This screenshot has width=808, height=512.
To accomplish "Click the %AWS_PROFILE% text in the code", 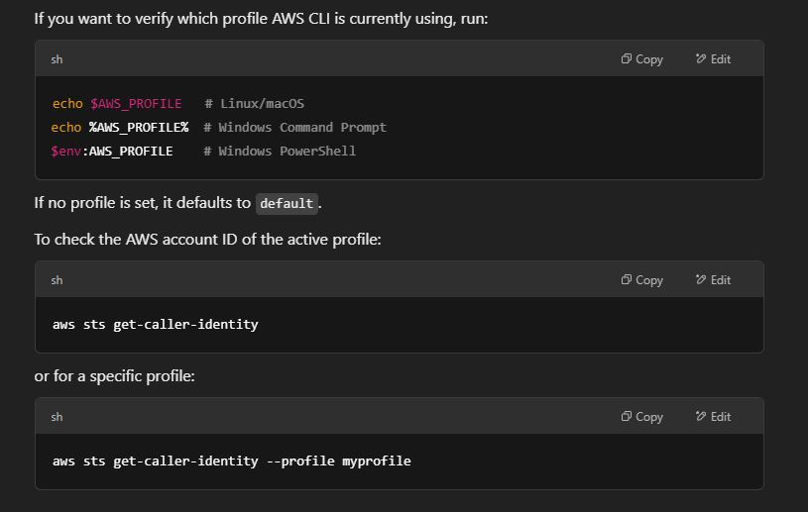I will point(139,127).
